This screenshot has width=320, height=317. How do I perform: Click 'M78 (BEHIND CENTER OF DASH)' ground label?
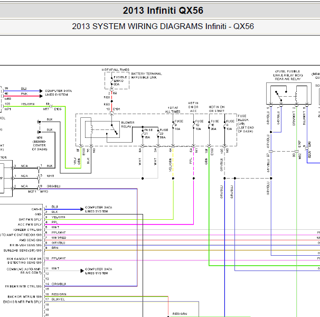pos(40,143)
